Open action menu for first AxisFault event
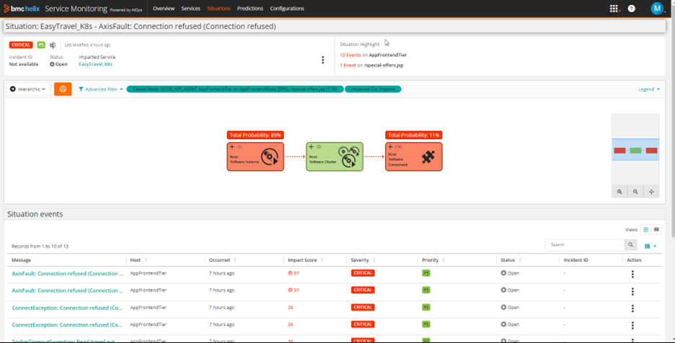Viewport: 675px width, 343px height. pos(632,274)
